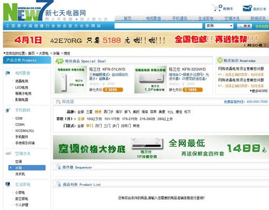This screenshot has height=210, width=269.
Task: Click the 手机数码 category icon in sidebar
Action: tap(8, 110)
